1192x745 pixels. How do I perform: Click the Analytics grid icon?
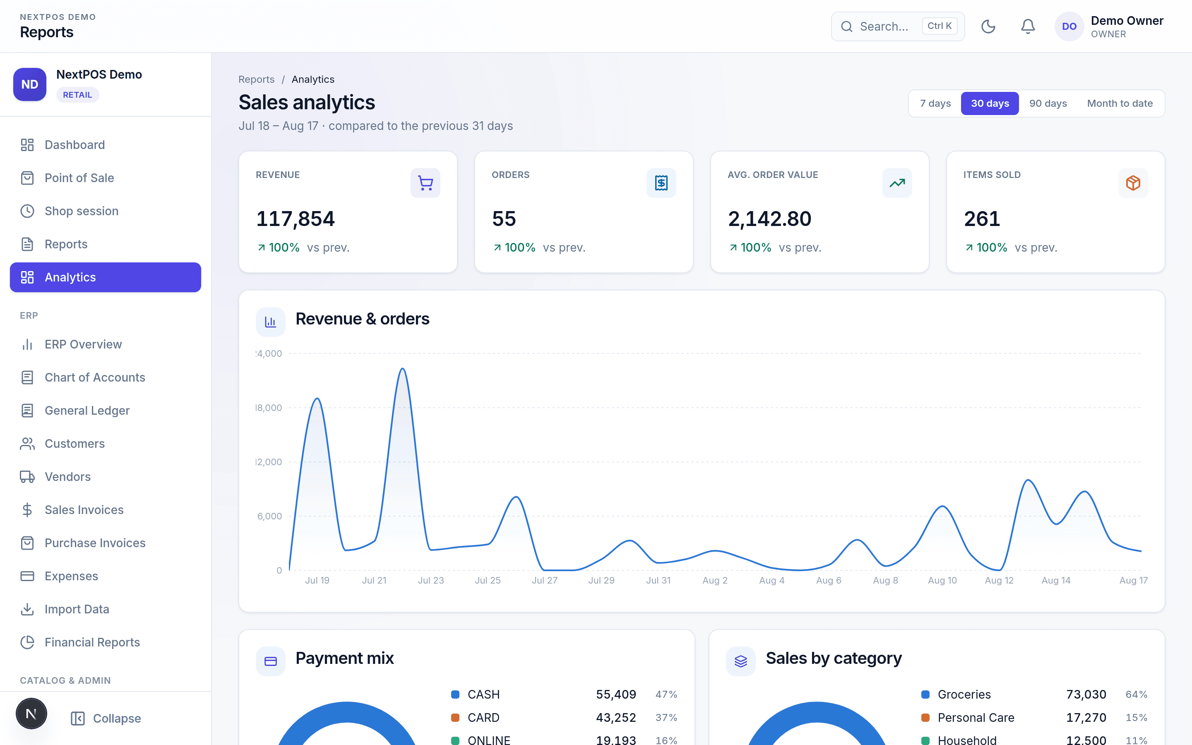pos(27,277)
